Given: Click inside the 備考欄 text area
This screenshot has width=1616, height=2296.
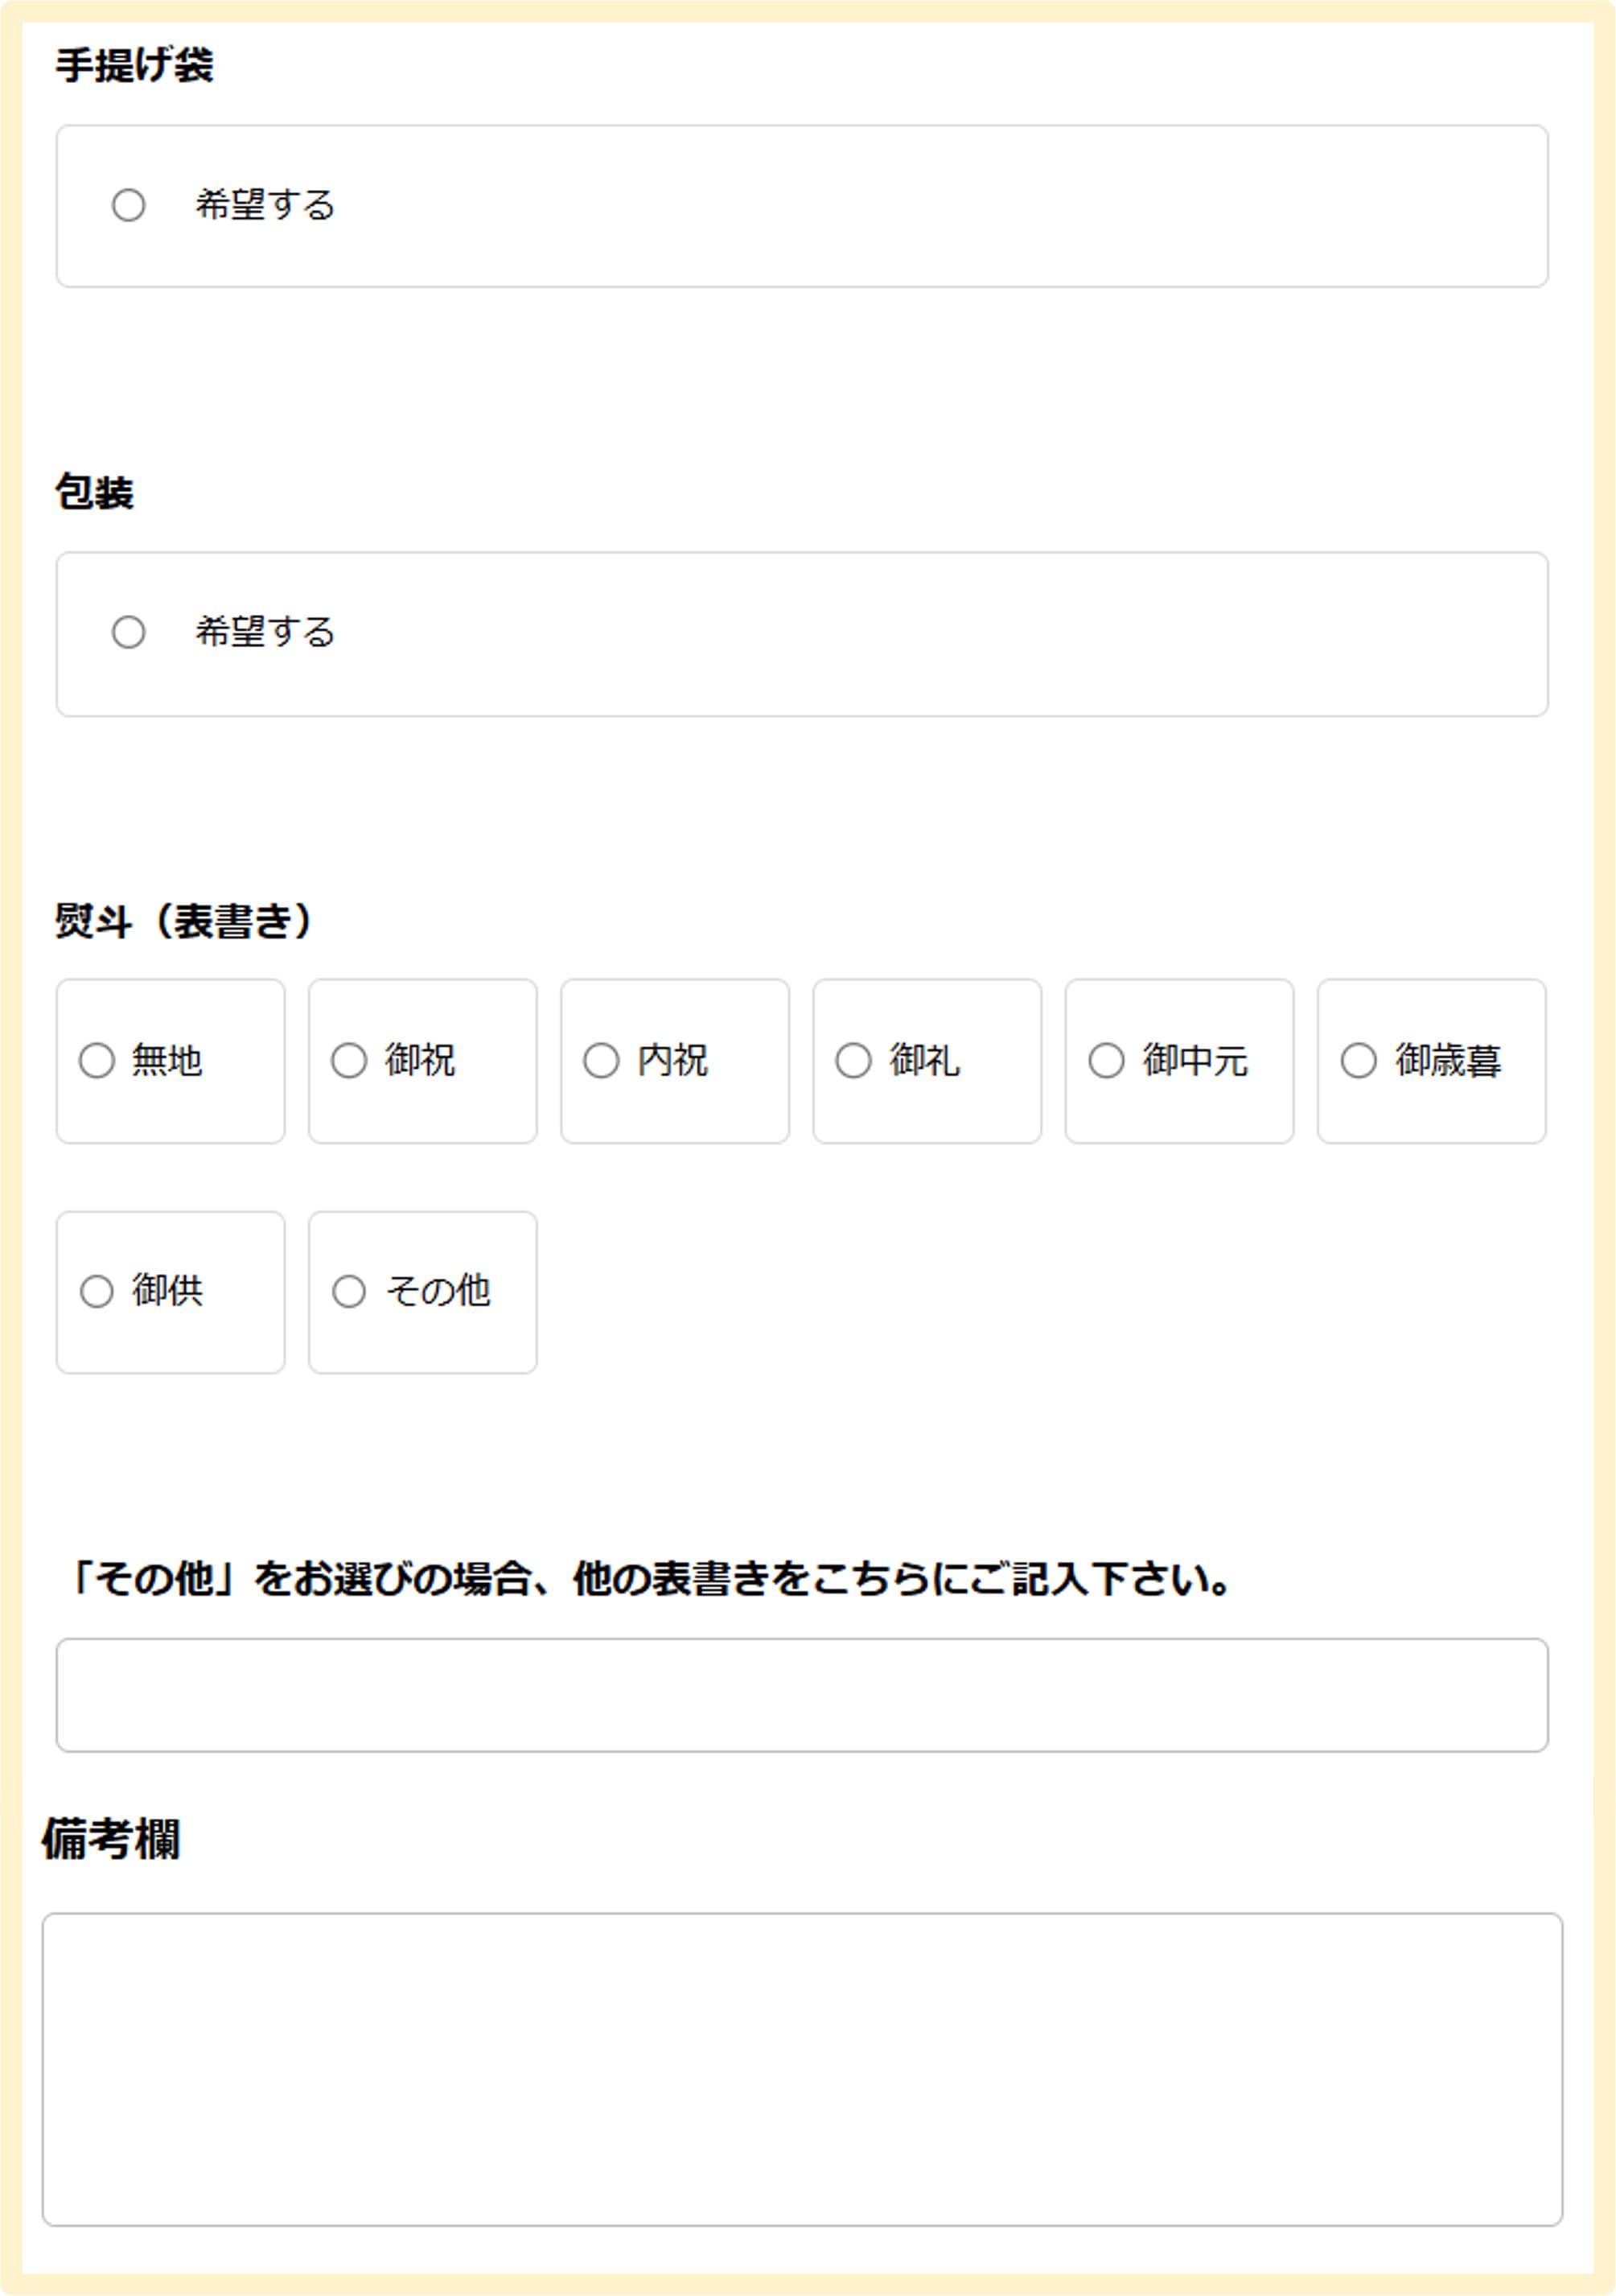Looking at the screenshot, I should (x=801, y=2070).
